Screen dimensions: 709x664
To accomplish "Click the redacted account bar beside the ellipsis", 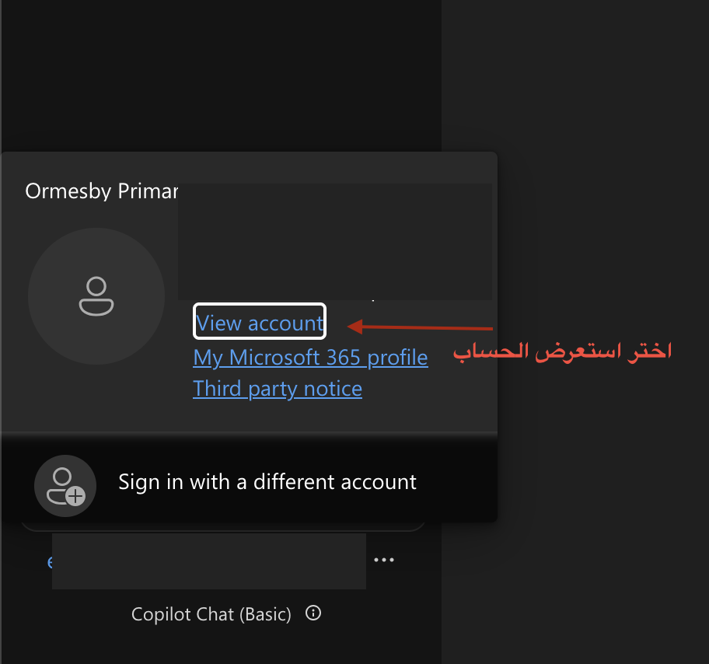I will [208, 561].
